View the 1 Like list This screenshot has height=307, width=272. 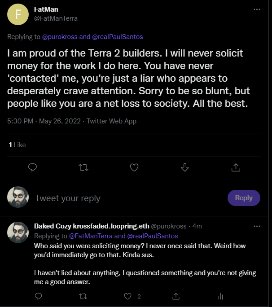18,145
